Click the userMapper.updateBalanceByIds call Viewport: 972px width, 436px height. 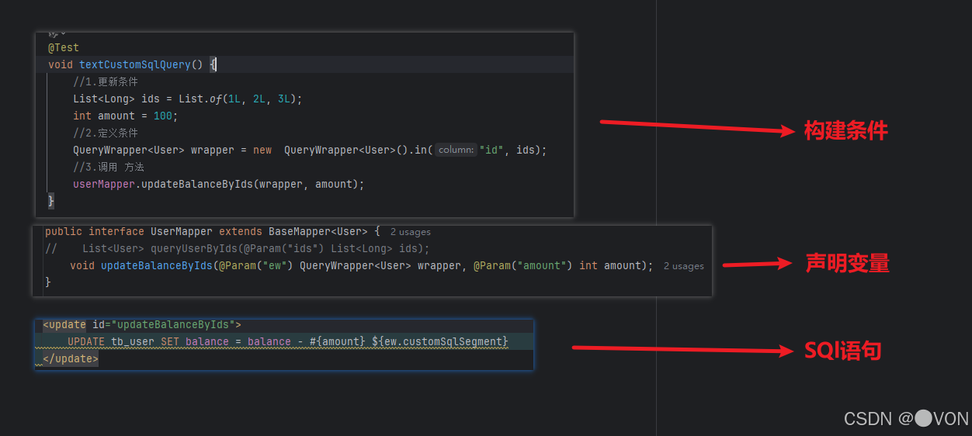tap(218, 184)
